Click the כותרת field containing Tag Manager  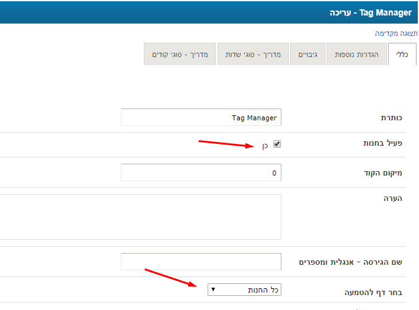coord(201,117)
